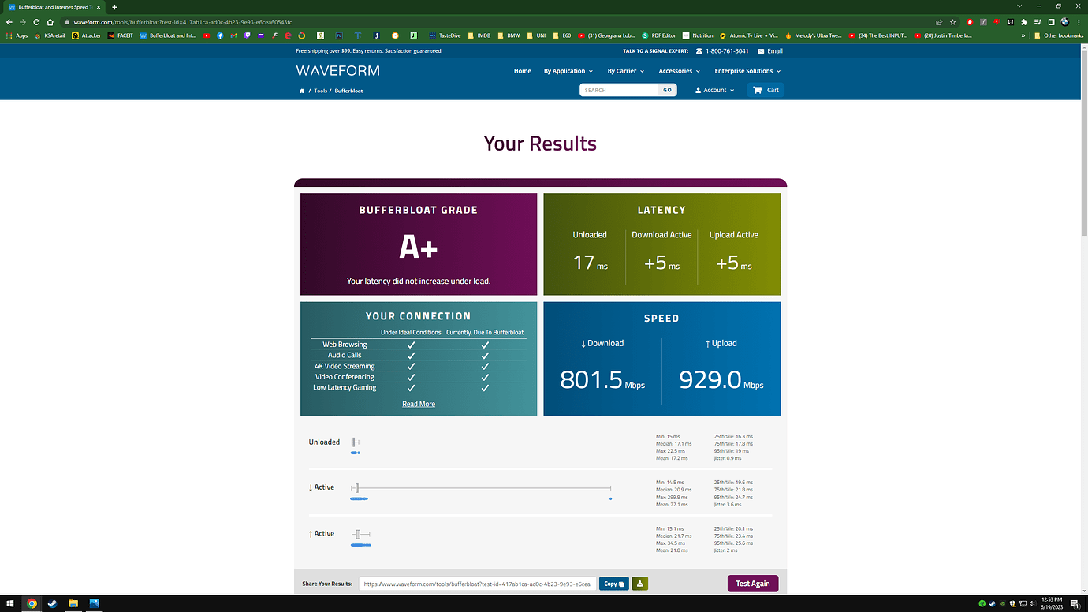Click the Facebook bookmark icon
Screen dimensions: 1088x612
click(220, 35)
